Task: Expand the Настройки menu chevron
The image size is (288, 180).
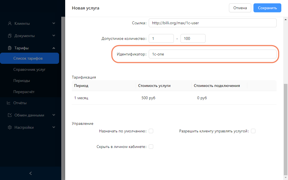Action: tap(54, 127)
